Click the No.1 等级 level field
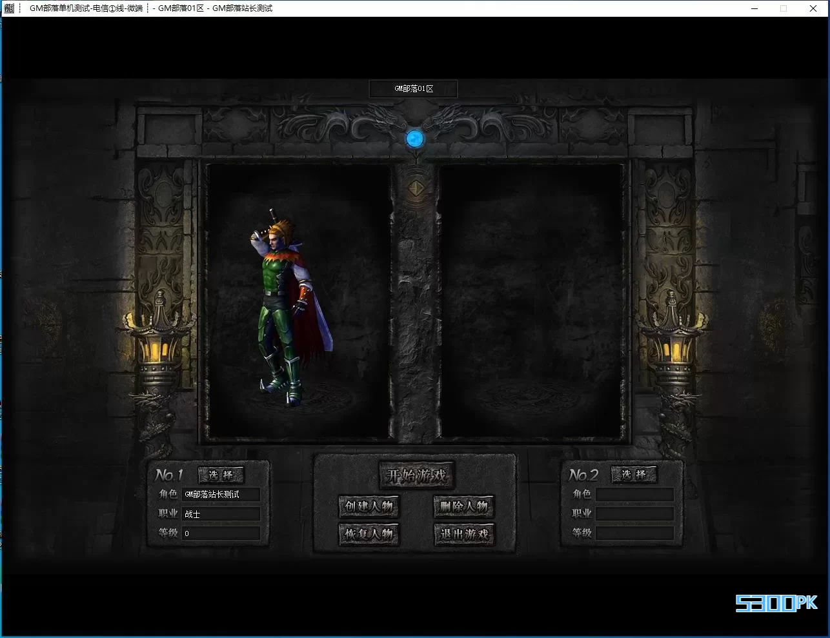 (x=221, y=533)
